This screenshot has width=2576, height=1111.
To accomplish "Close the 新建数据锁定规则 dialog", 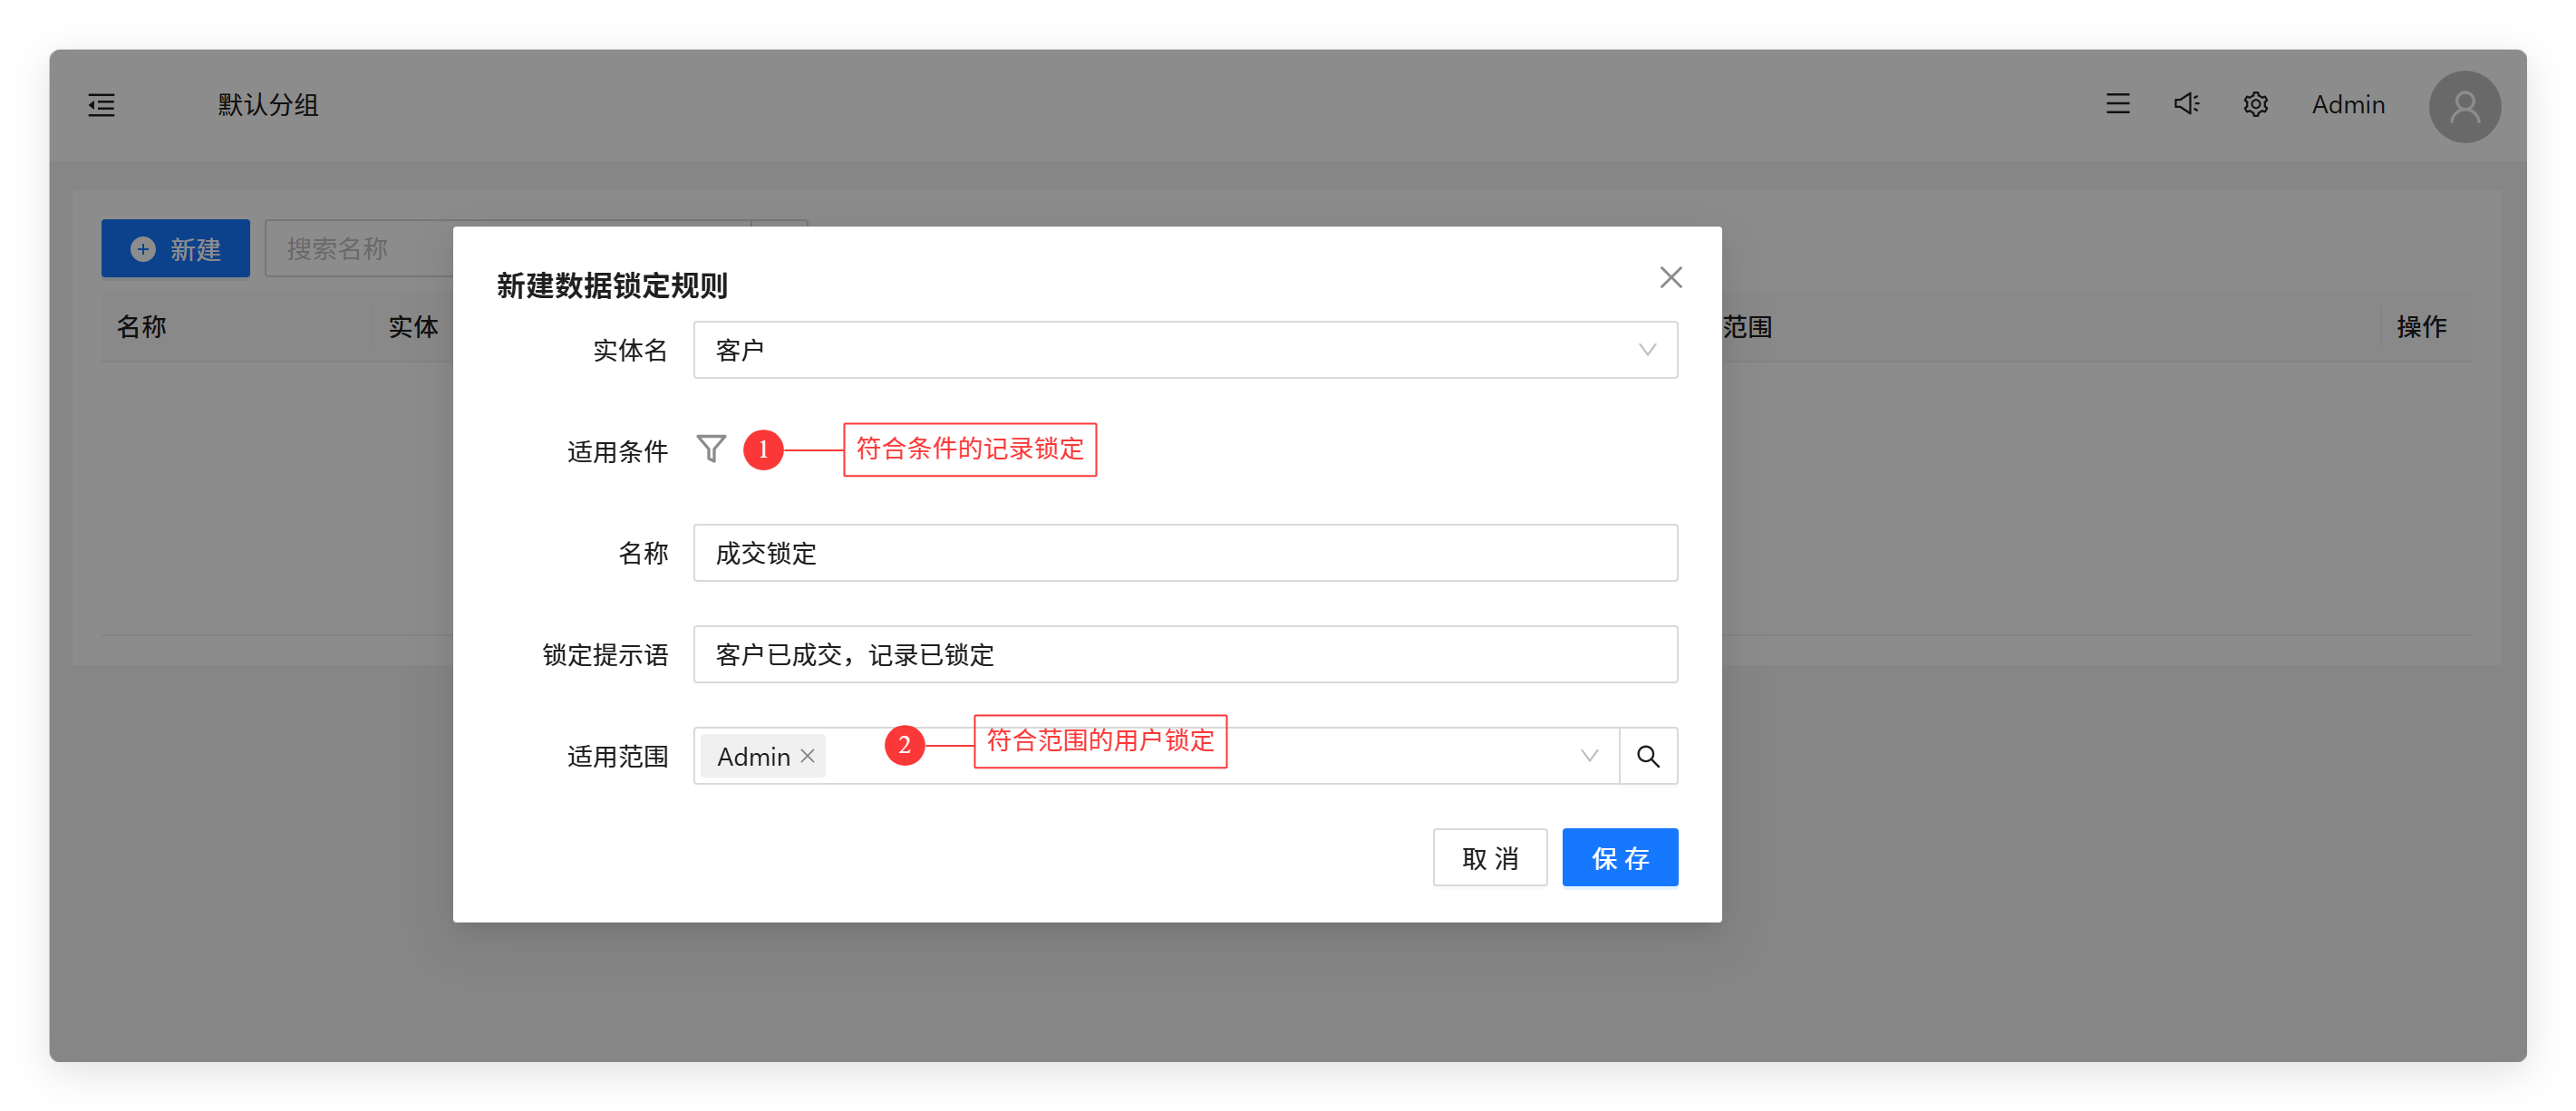I will [1670, 277].
